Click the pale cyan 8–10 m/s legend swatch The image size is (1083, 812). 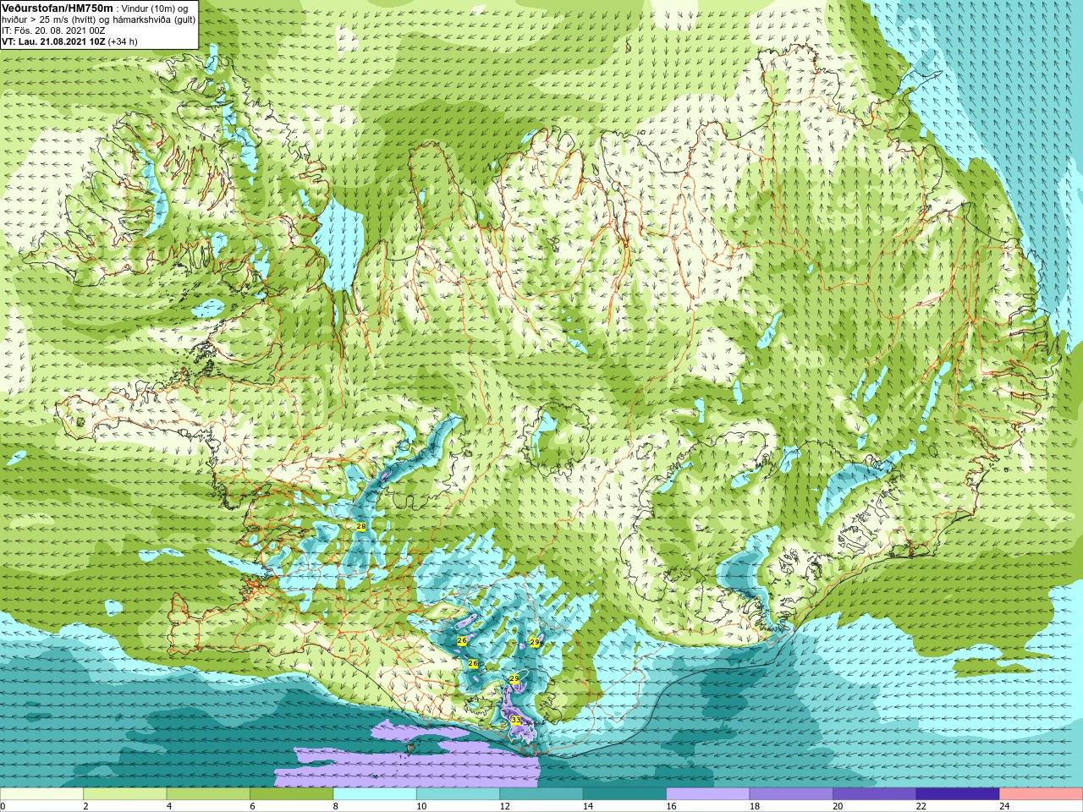375,794
